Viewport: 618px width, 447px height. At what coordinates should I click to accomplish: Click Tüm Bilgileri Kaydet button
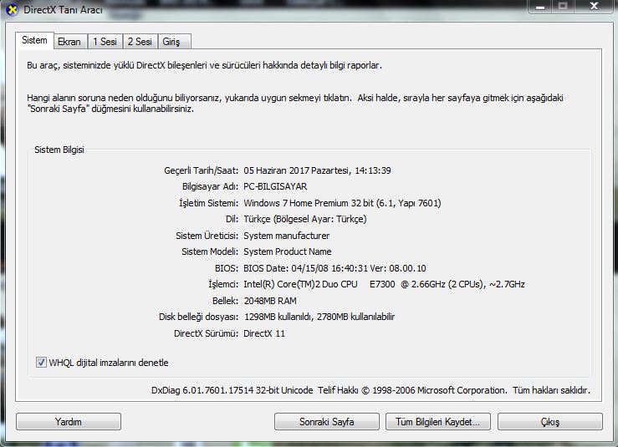[438, 422]
